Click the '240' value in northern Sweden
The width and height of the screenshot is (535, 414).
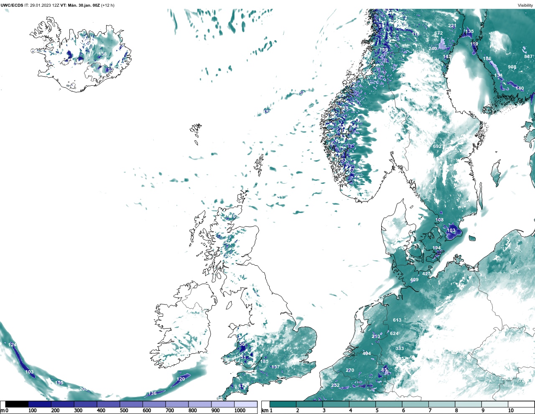point(433,49)
